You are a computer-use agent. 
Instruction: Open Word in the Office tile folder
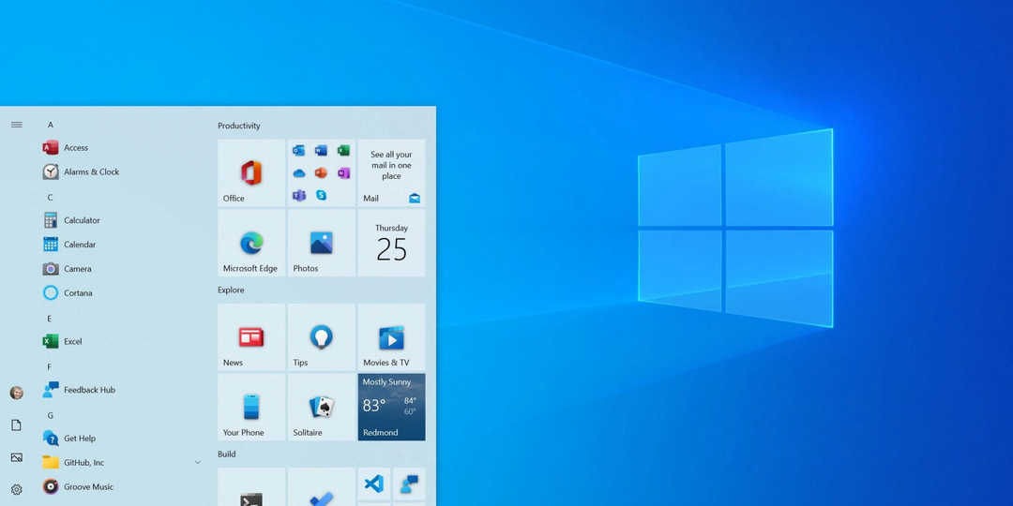click(321, 150)
